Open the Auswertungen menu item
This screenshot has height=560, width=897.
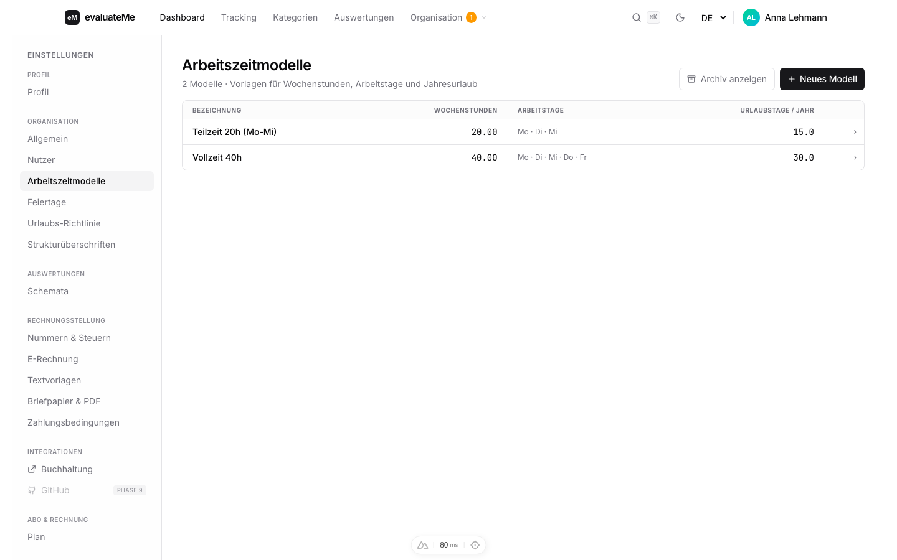[364, 17]
